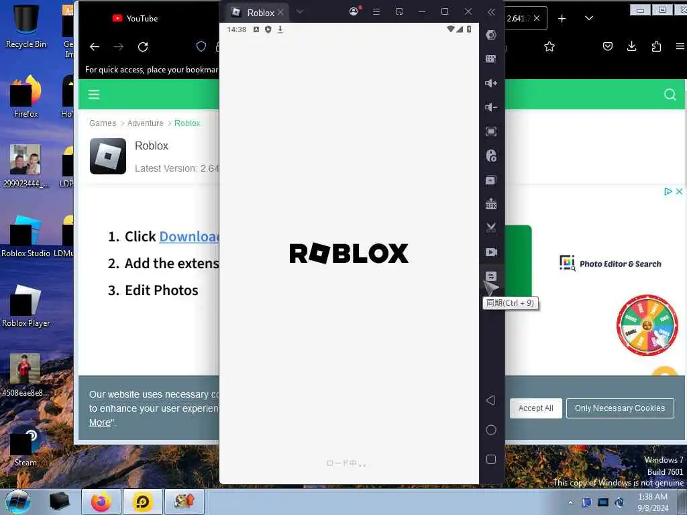This screenshot has height=515, width=687.
Task: Collapse LDPlayer sidebar with double chevron
Action: point(491,12)
